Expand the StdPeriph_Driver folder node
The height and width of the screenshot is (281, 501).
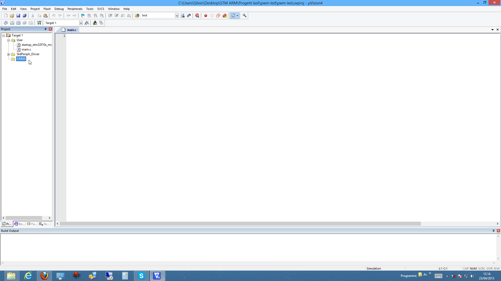point(8,54)
